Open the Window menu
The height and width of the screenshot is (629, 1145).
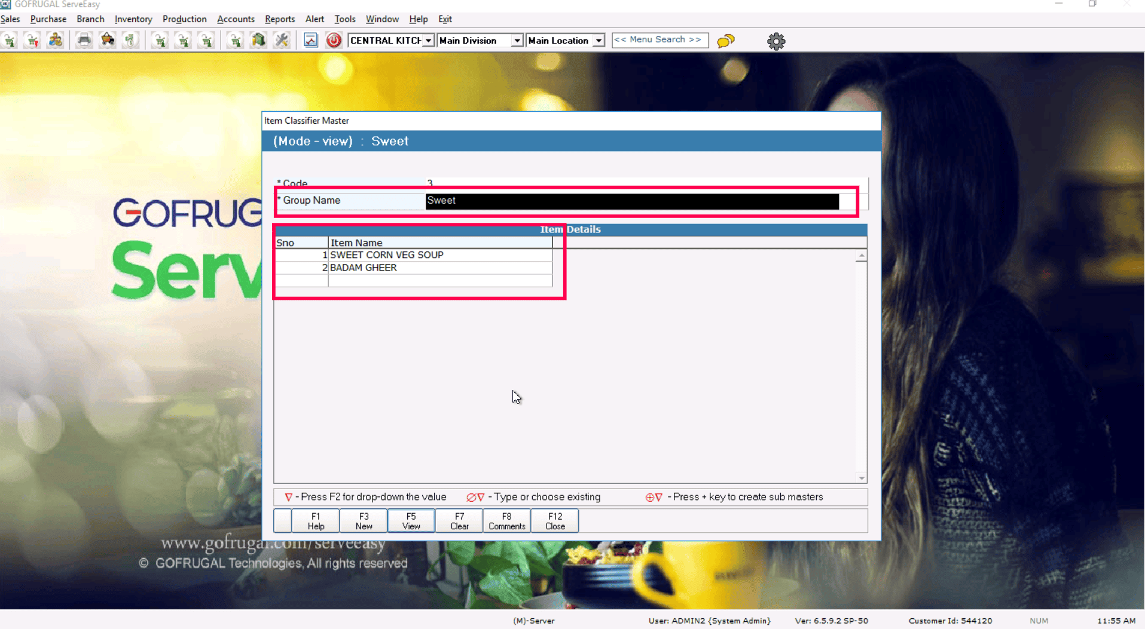tap(382, 19)
